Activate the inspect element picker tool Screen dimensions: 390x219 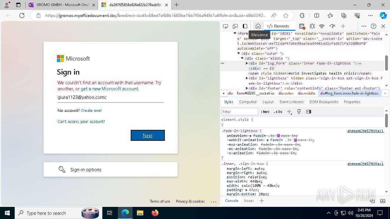[x=225, y=26]
